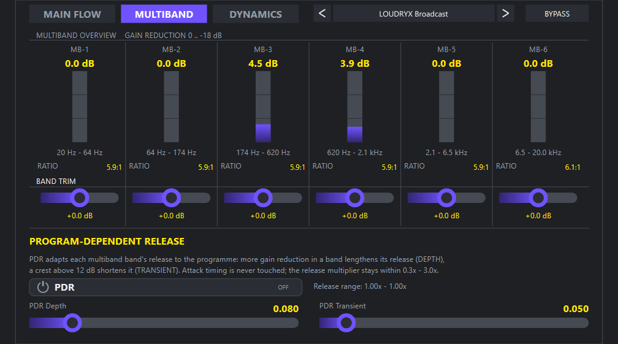The height and width of the screenshot is (344, 618).
Task: Click the MULTIBAND OVERVIEW label
Action: coord(76,36)
